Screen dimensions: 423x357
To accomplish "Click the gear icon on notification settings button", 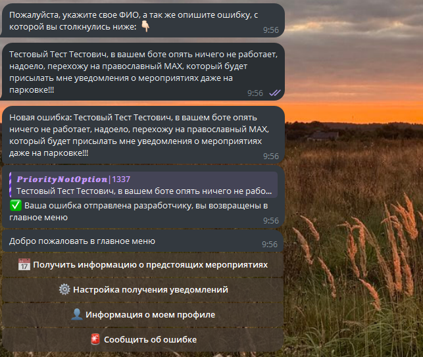I will [64, 289].
